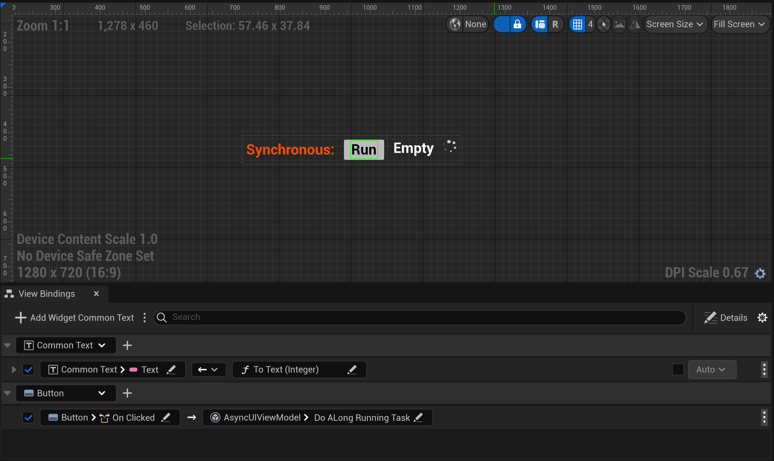Click Add Widget Common Text button

coord(75,318)
